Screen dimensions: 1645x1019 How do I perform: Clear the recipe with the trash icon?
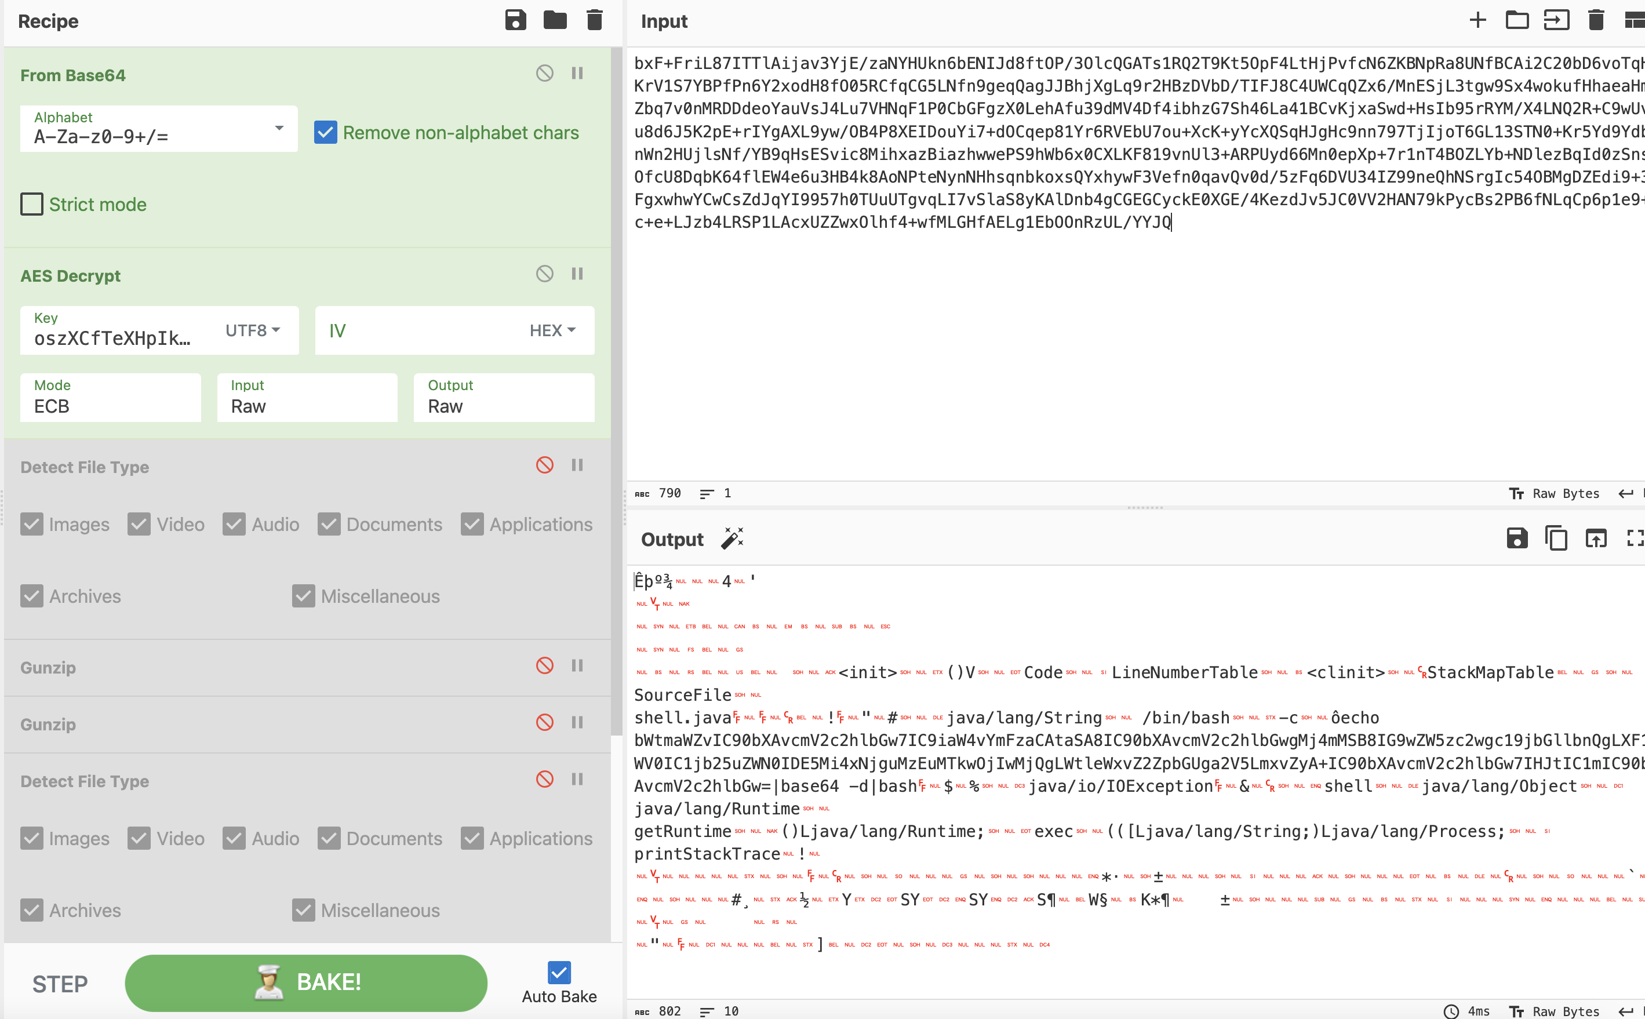click(594, 20)
